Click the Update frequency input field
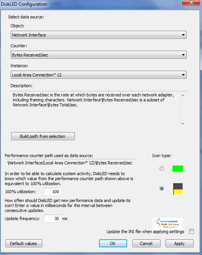202x255 pixels. click(x=53, y=219)
